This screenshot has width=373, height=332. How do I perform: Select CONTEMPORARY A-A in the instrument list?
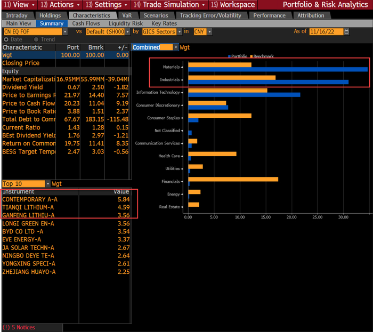tap(29, 199)
